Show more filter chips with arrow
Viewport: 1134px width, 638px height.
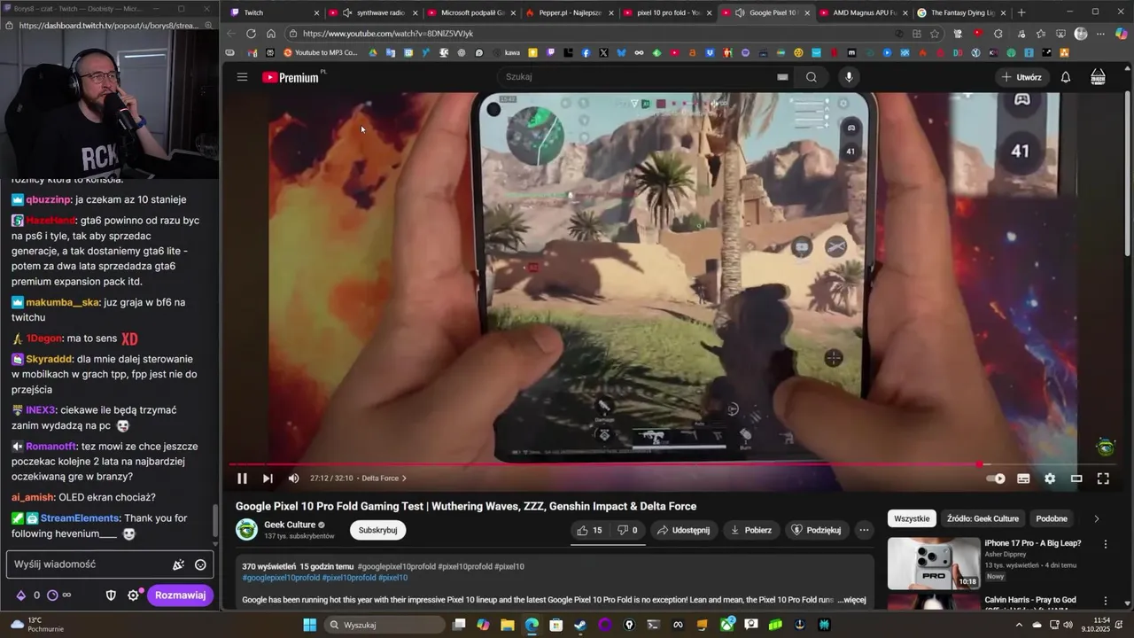point(1097,518)
